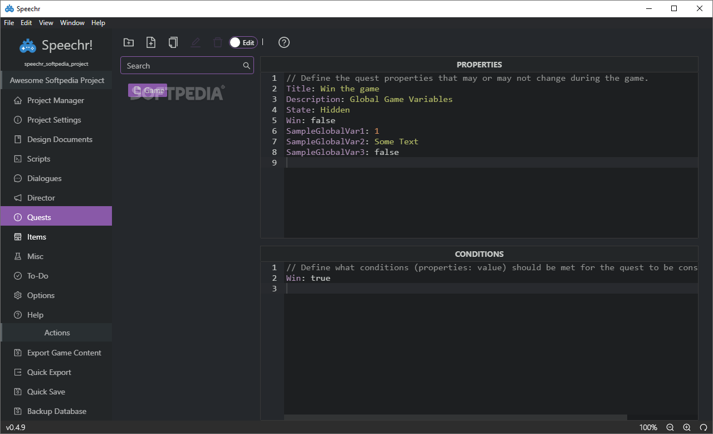Image resolution: width=713 pixels, height=434 pixels.
Task: Toggle the Edit mode switch
Action: coord(243,42)
